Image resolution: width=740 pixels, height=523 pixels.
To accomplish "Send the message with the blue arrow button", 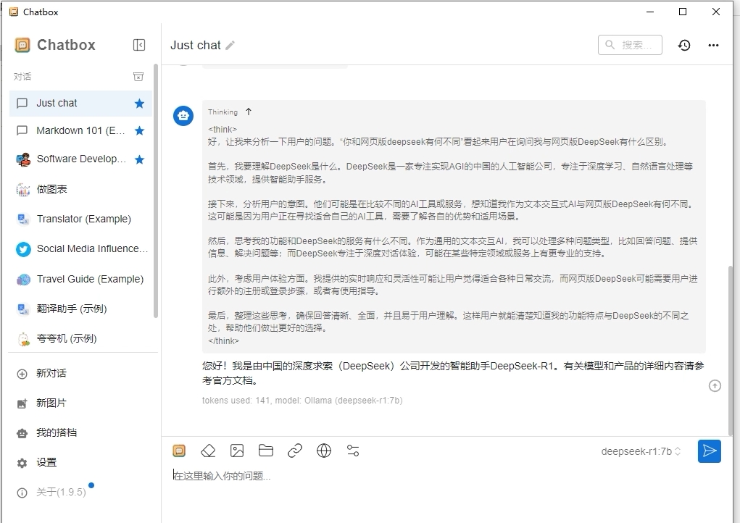I will (710, 451).
